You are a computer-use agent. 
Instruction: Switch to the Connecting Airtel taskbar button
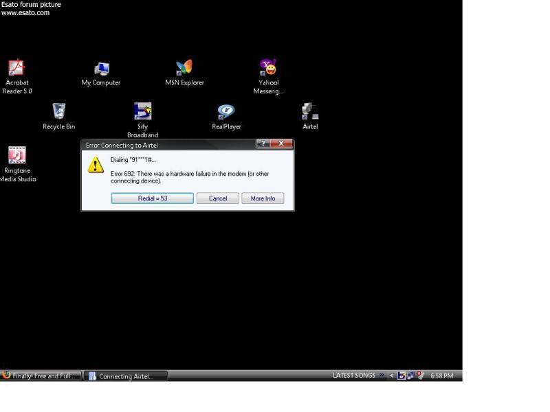point(126,376)
